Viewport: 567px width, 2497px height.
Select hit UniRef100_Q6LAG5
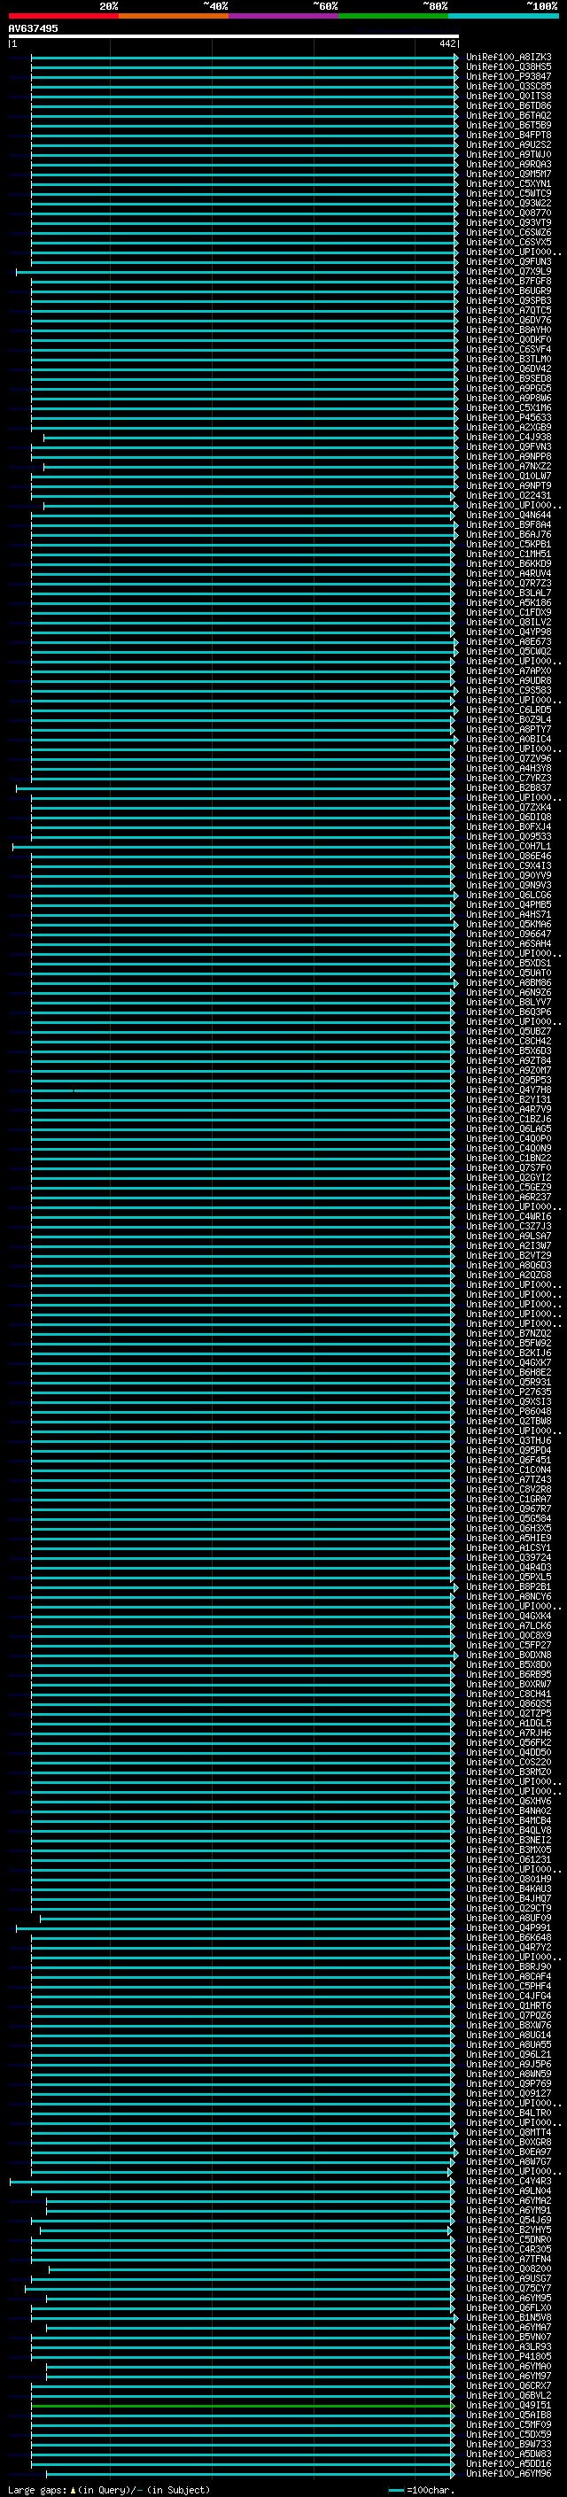click(509, 1128)
